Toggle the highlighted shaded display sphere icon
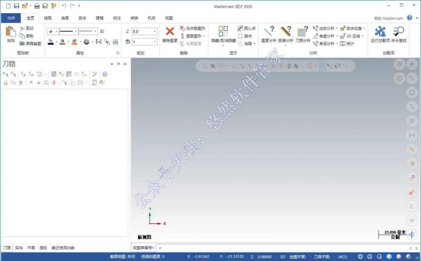 click(389, 256)
